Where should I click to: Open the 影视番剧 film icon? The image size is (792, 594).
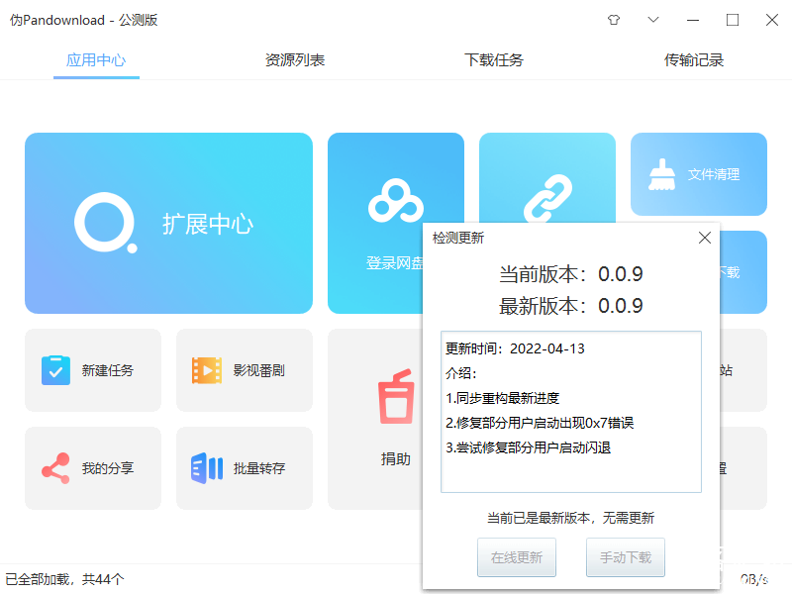207,370
